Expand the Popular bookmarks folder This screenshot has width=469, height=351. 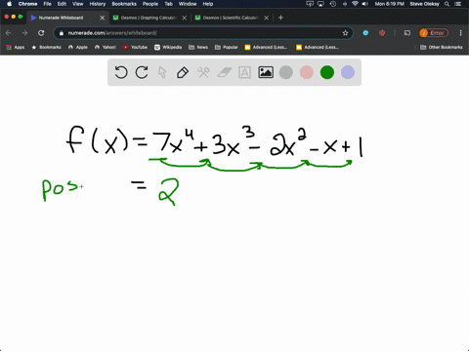click(227, 47)
